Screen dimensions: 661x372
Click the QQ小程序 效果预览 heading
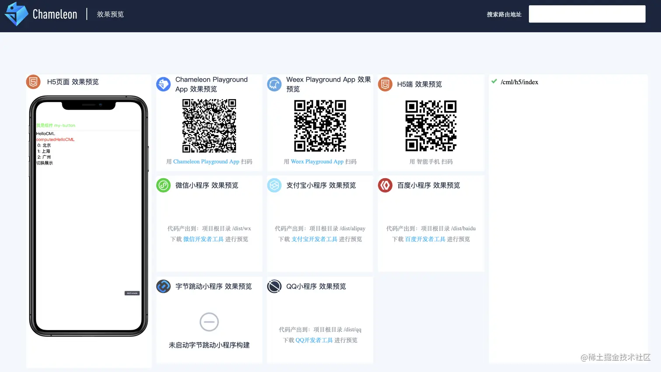click(316, 286)
